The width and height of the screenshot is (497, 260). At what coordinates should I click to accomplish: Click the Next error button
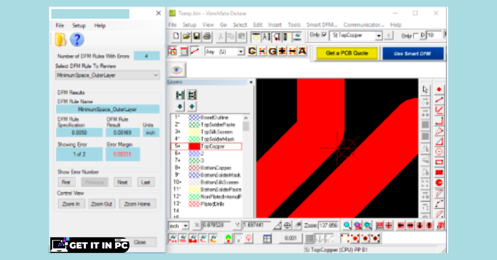pyautogui.click(x=122, y=182)
